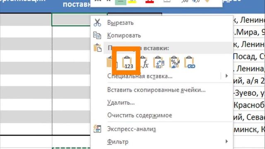Pick the red font color button
Viewport: 265px width, 149px height.
[149, 2]
